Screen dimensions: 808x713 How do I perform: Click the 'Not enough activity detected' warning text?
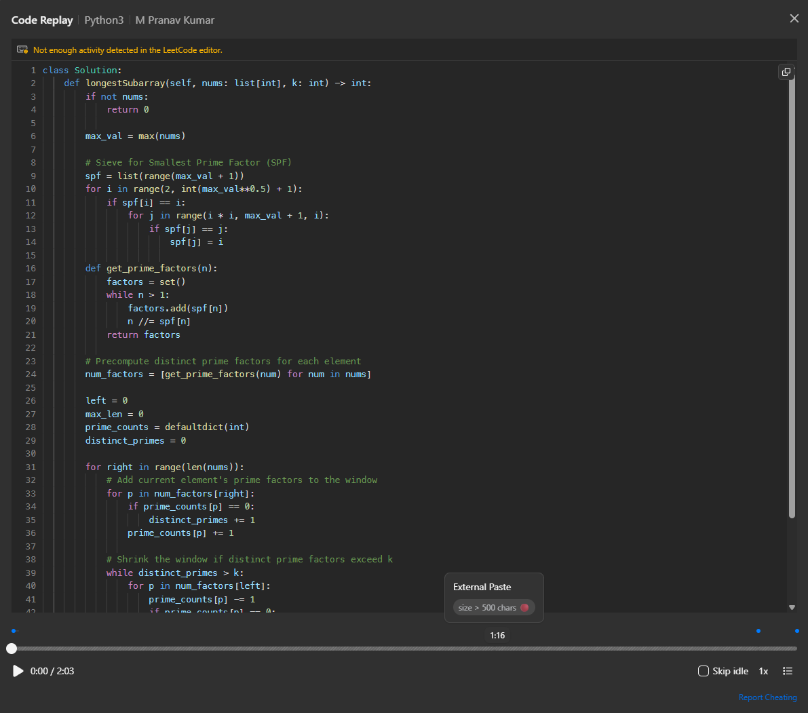pyautogui.click(x=128, y=50)
